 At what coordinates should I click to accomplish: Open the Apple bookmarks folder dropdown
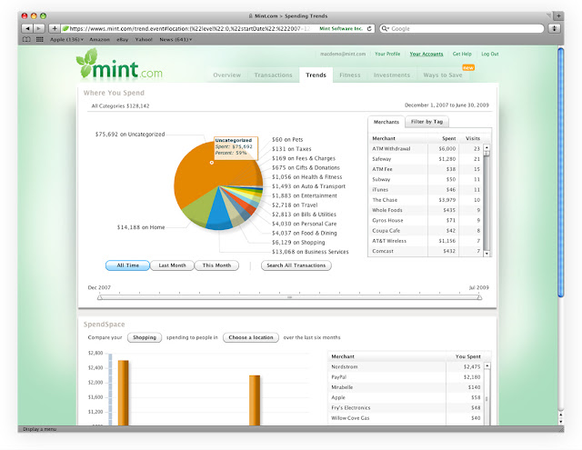[66, 39]
